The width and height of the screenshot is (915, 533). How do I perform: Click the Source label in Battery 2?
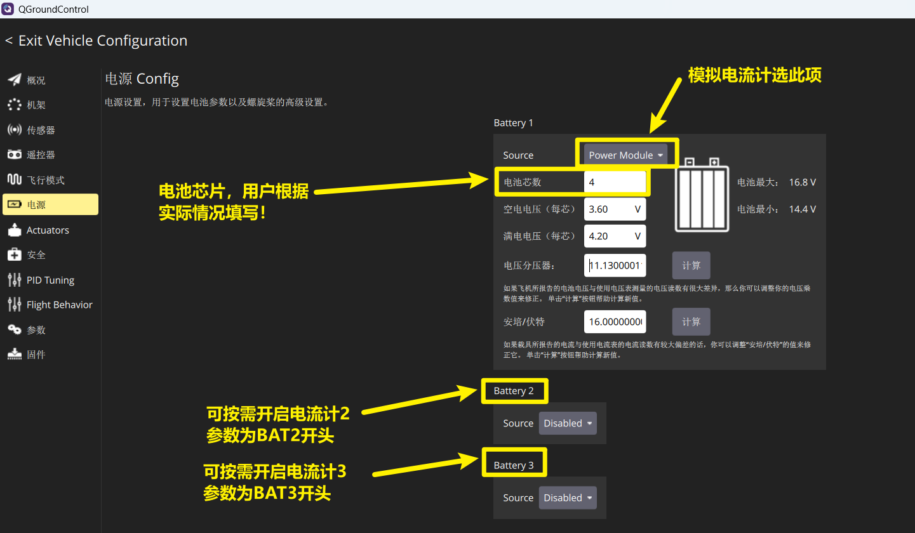pos(518,423)
